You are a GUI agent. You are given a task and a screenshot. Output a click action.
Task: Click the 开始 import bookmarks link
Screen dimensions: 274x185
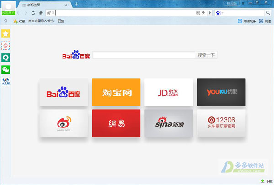61,21
